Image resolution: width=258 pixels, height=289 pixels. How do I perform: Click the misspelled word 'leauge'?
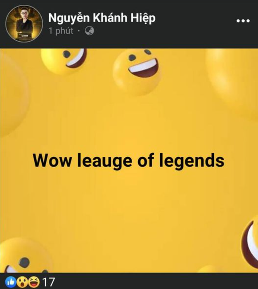click(105, 161)
